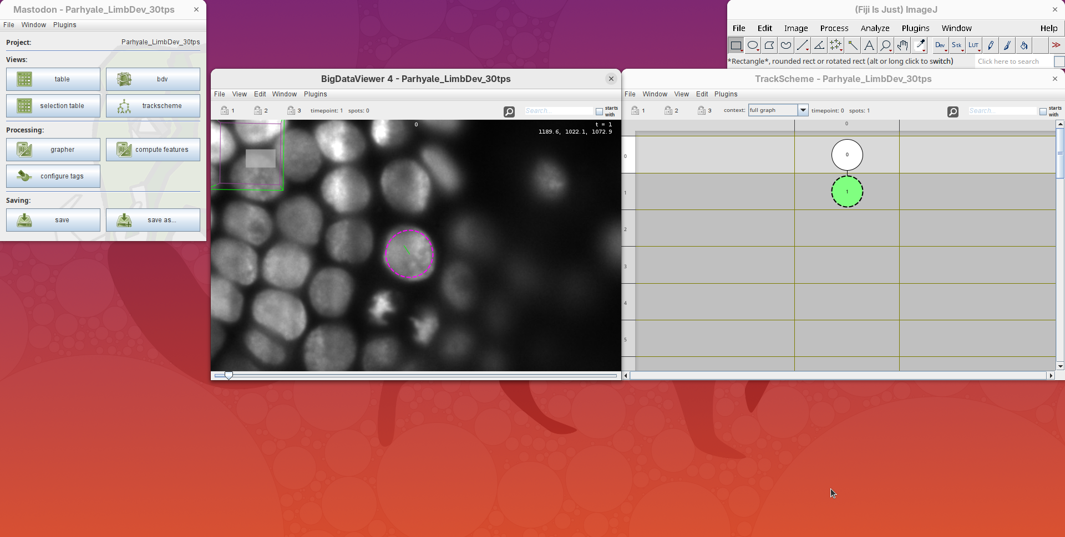Enable 'starts with' checkbox in TrackScheme
Screen dimensions: 1065x537
[1043, 111]
